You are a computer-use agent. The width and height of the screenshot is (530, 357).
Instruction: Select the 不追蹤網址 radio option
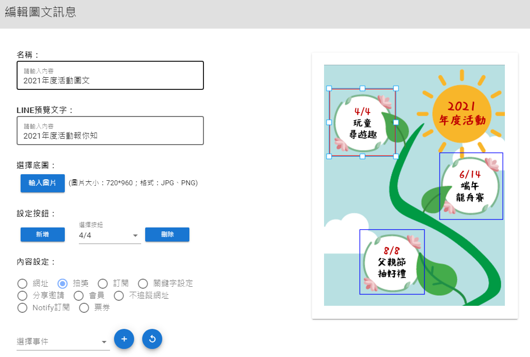click(x=119, y=295)
